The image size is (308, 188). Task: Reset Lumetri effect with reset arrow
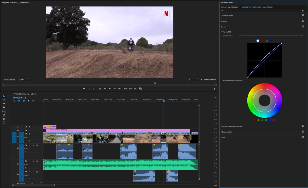tap(303, 11)
